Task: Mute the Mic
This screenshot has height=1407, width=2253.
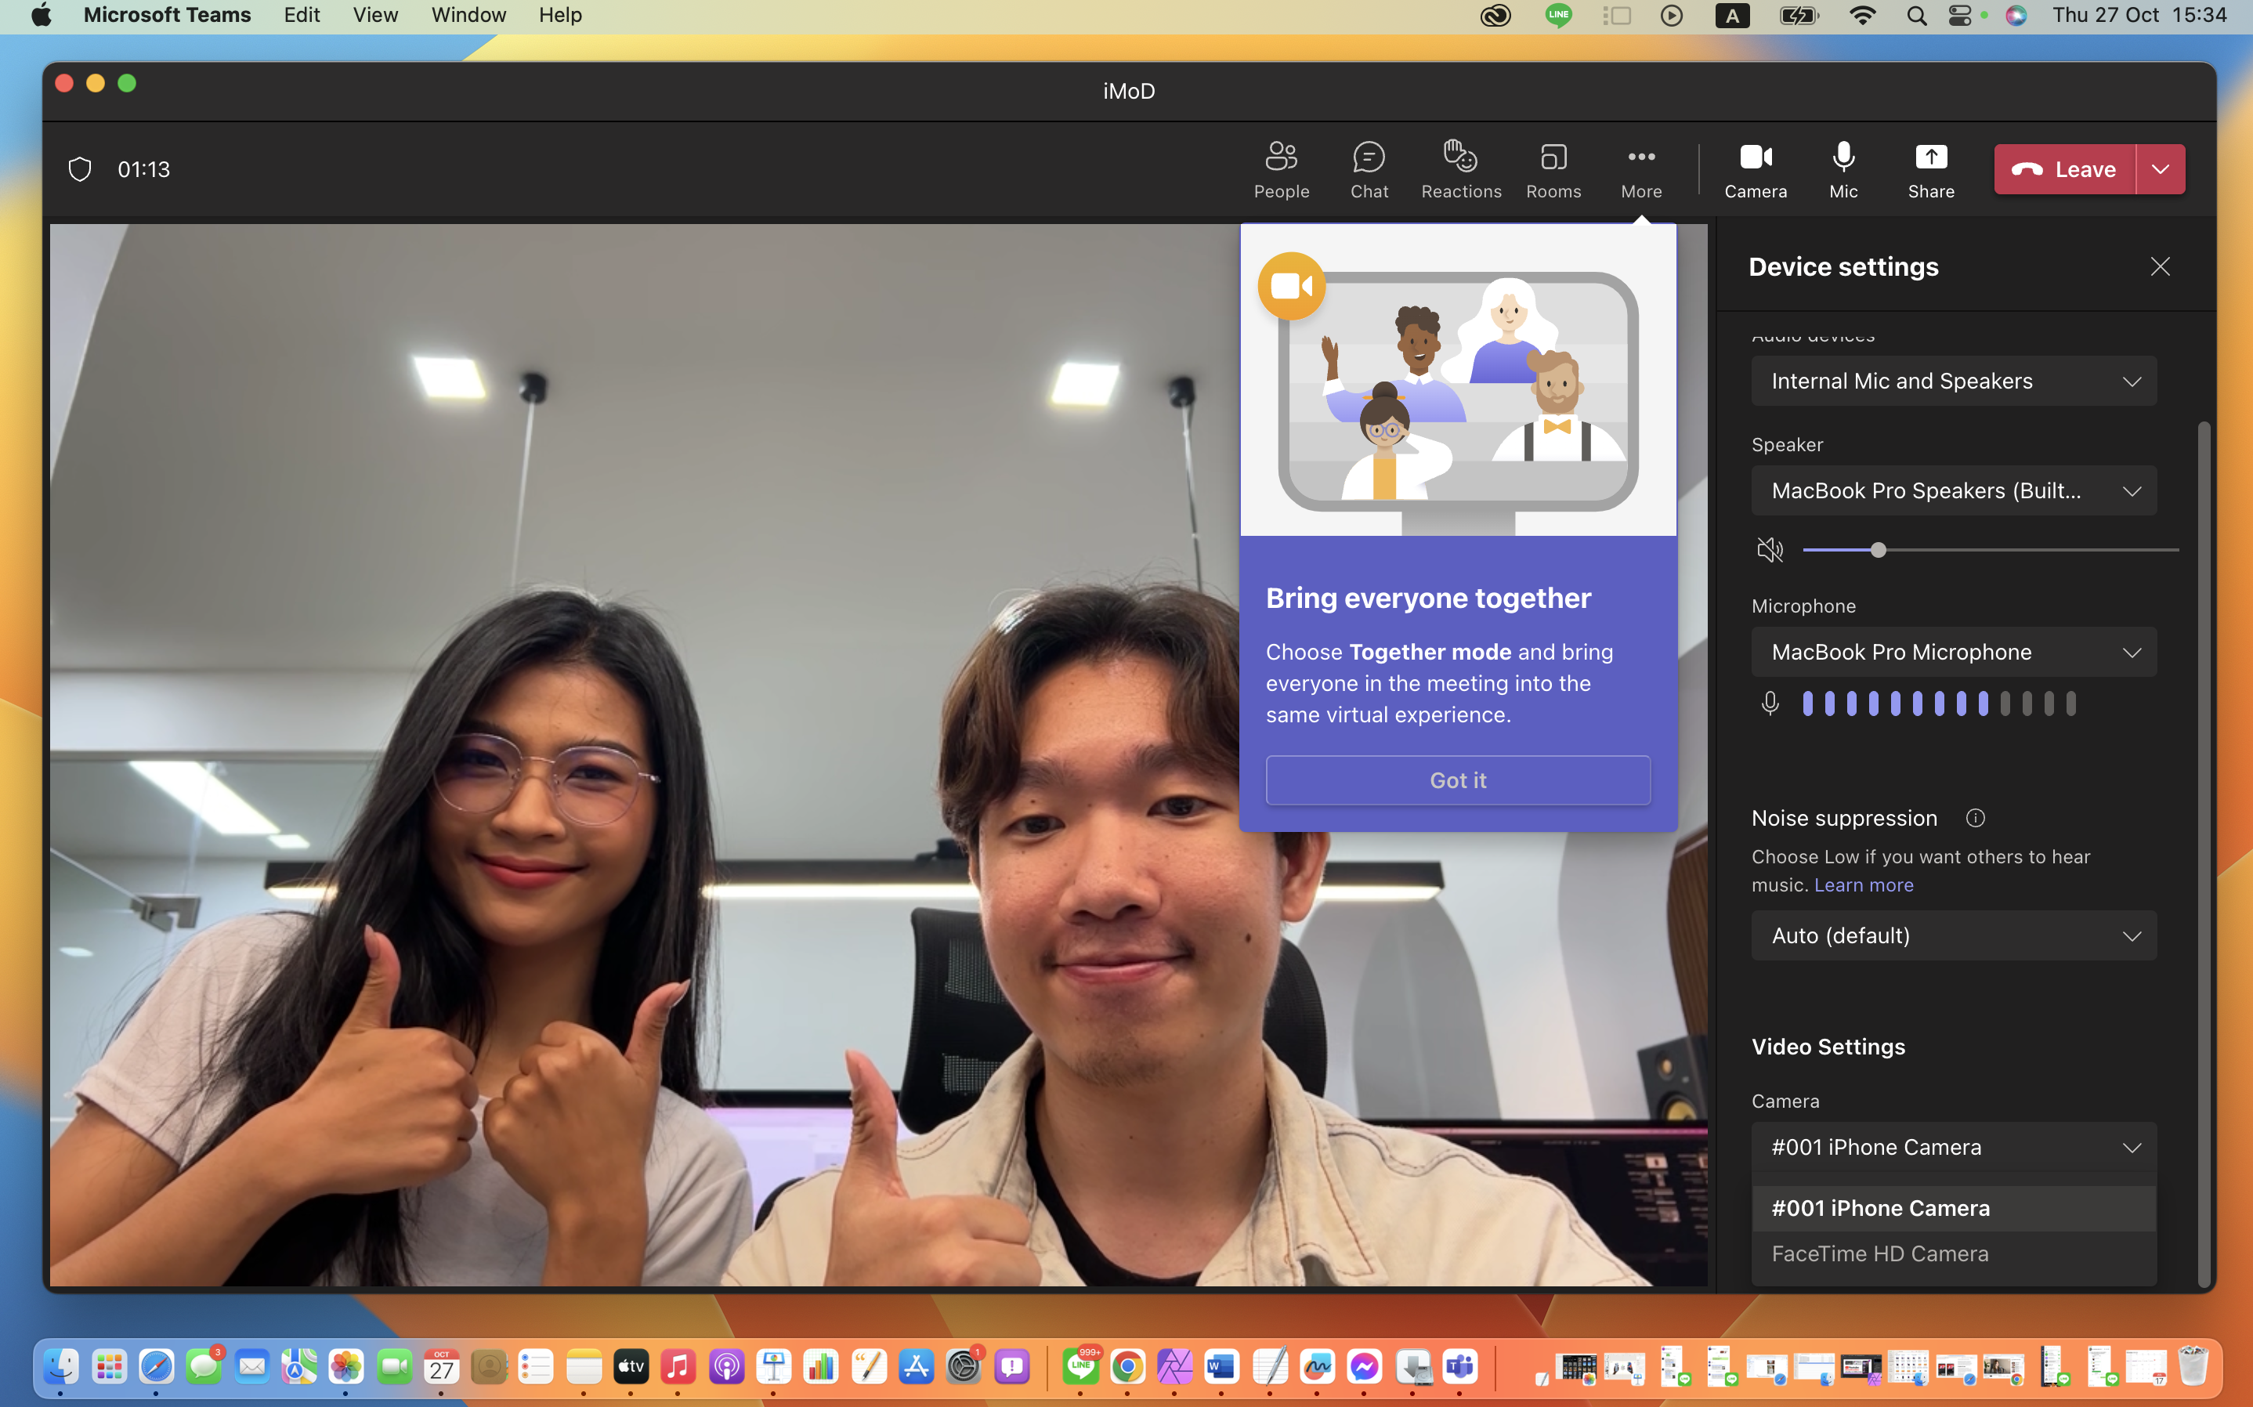Action: [x=1843, y=169]
